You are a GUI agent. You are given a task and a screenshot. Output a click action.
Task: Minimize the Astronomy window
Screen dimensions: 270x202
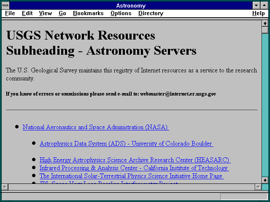[x=256, y=5]
